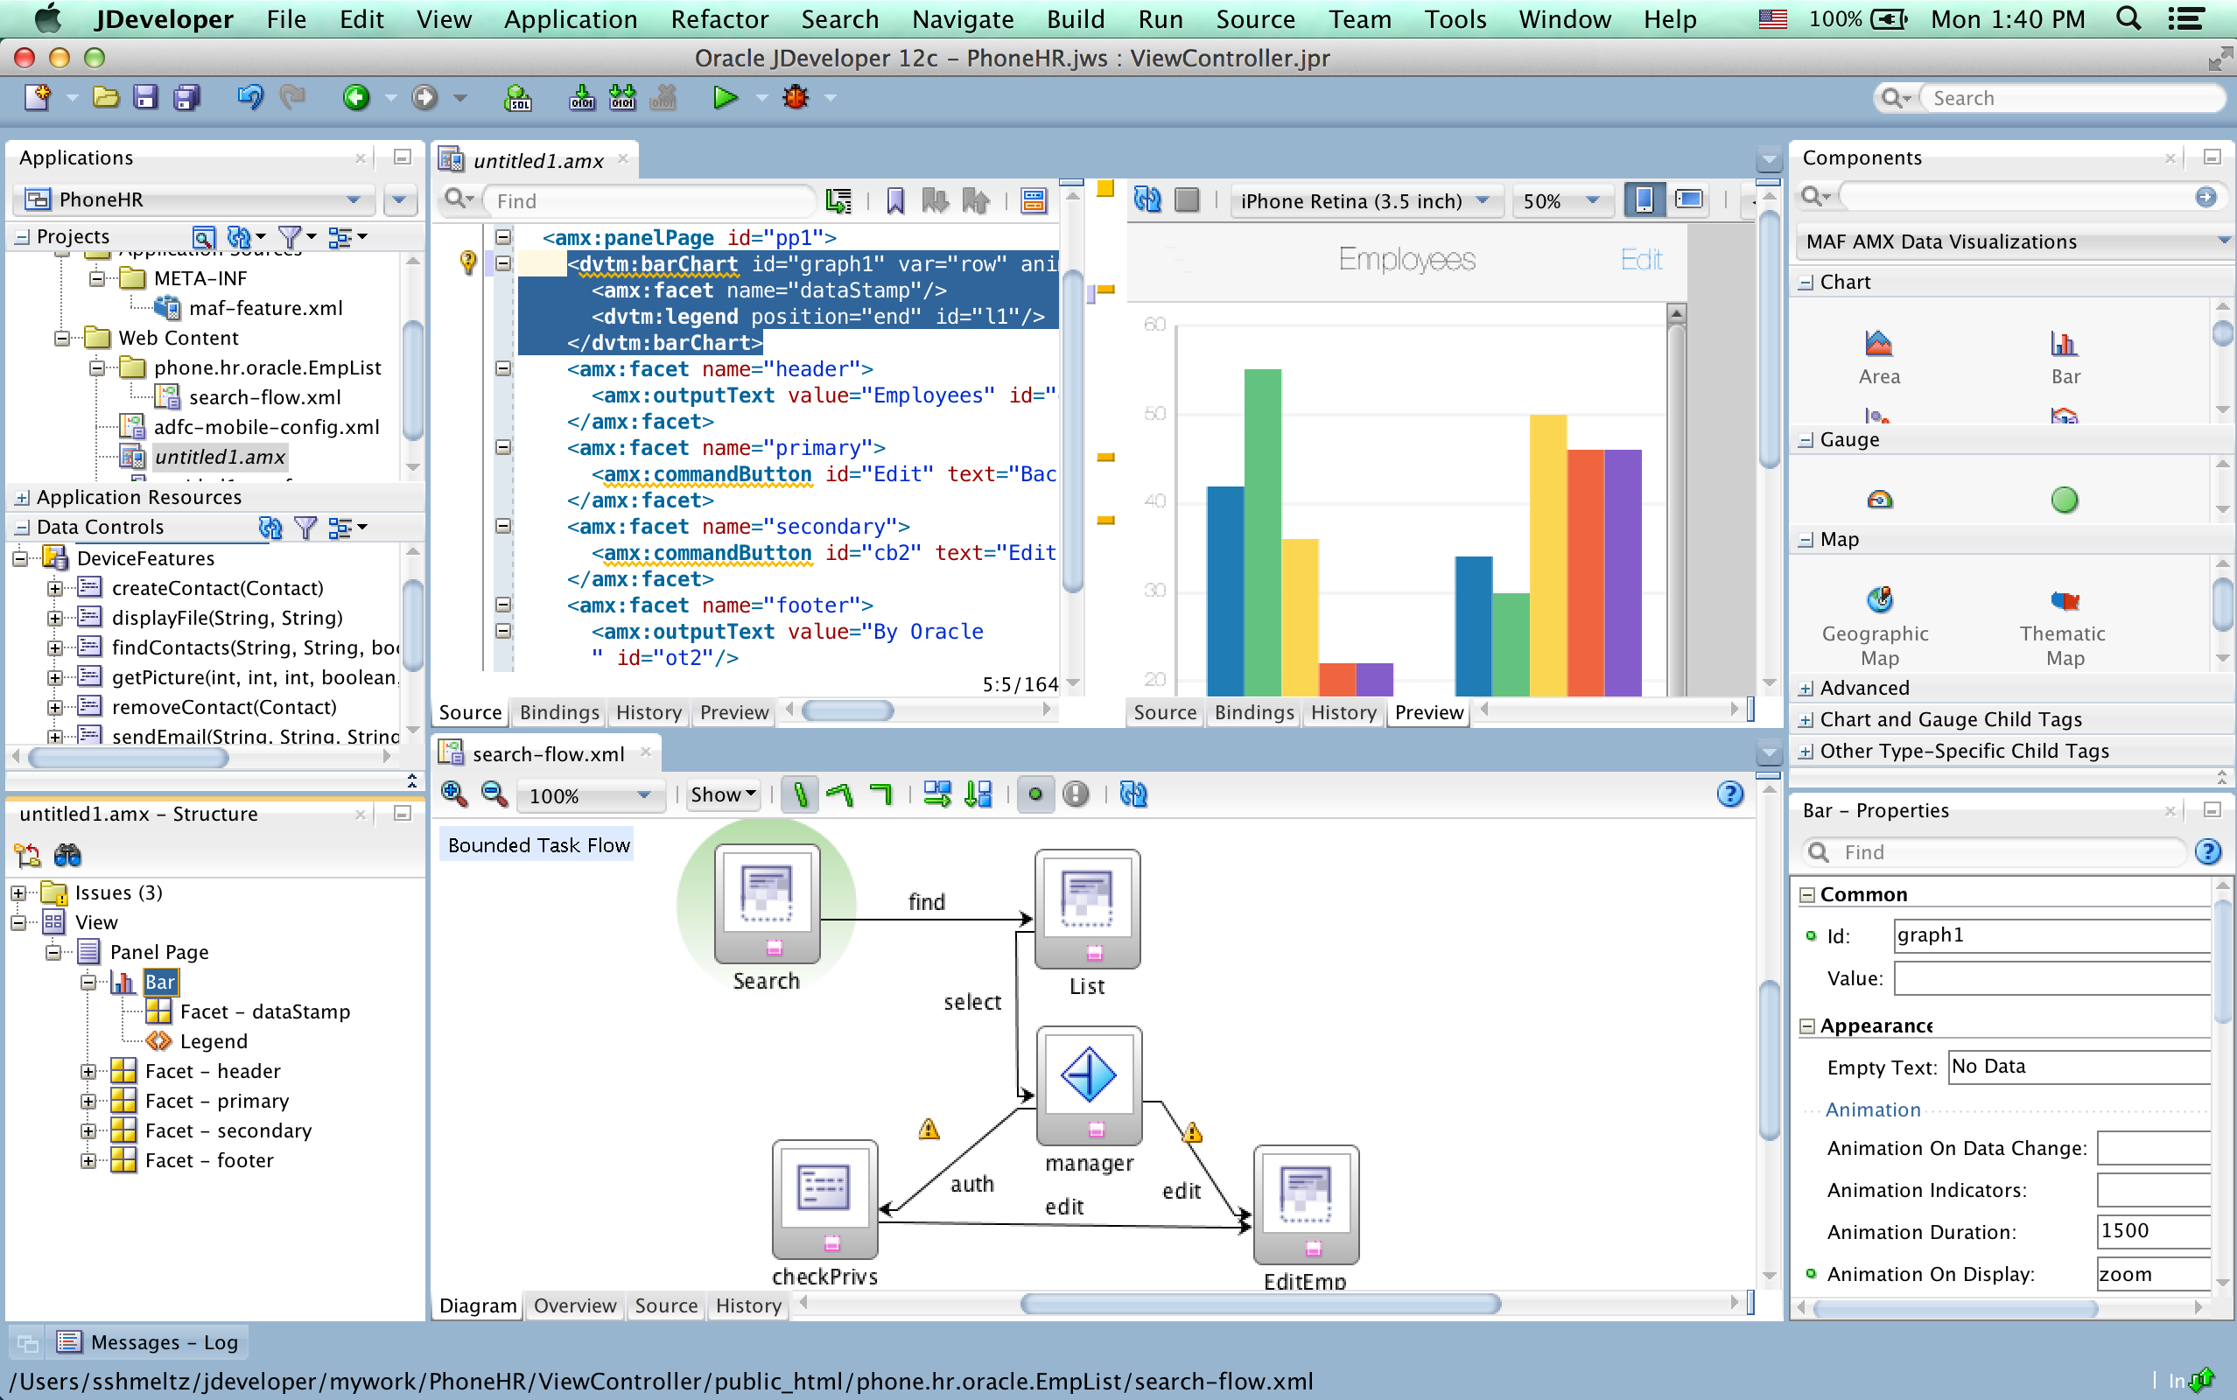Click the Open folder toolbar icon
The image size is (2237, 1400).
106,97
